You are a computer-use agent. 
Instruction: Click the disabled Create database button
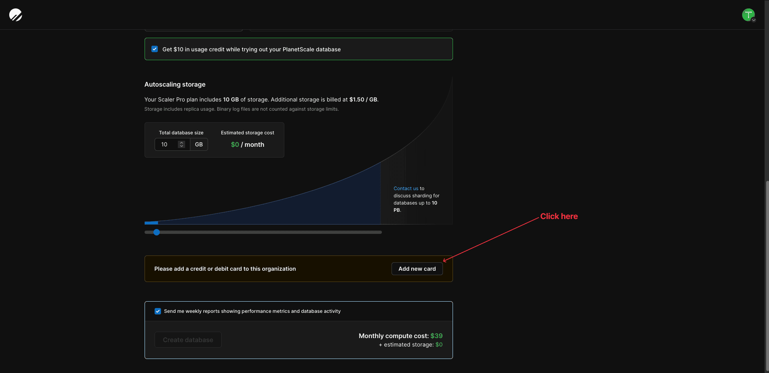[x=188, y=340]
